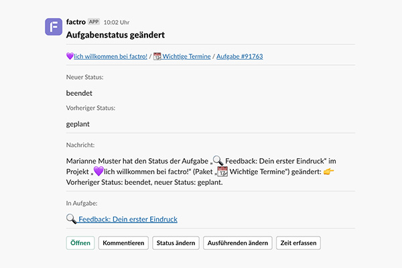402x268 pixels.
Task: Select the Status ändern button
Action: pyautogui.click(x=176, y=243)
